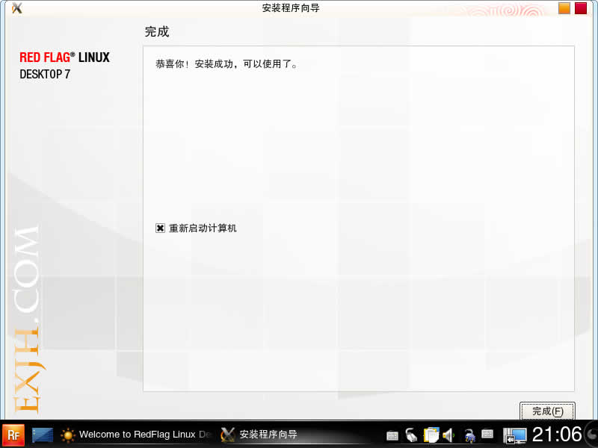Click the 重新启动计算机 checkbox label
598x448 pixels.
click(203, 228)
